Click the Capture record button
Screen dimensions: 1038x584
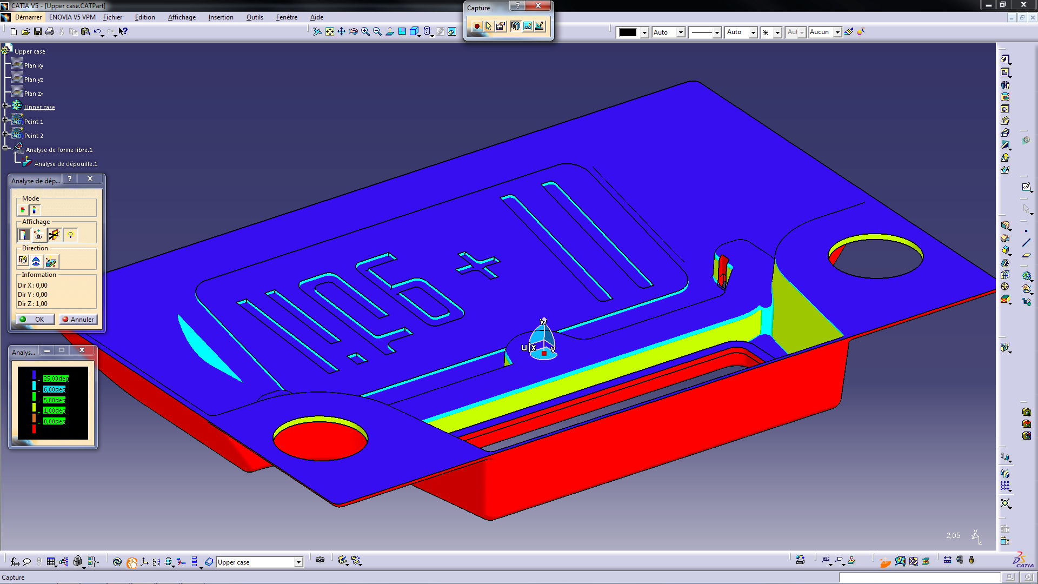point(477,26)
